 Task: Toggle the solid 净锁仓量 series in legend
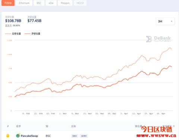tap(32, 34)
